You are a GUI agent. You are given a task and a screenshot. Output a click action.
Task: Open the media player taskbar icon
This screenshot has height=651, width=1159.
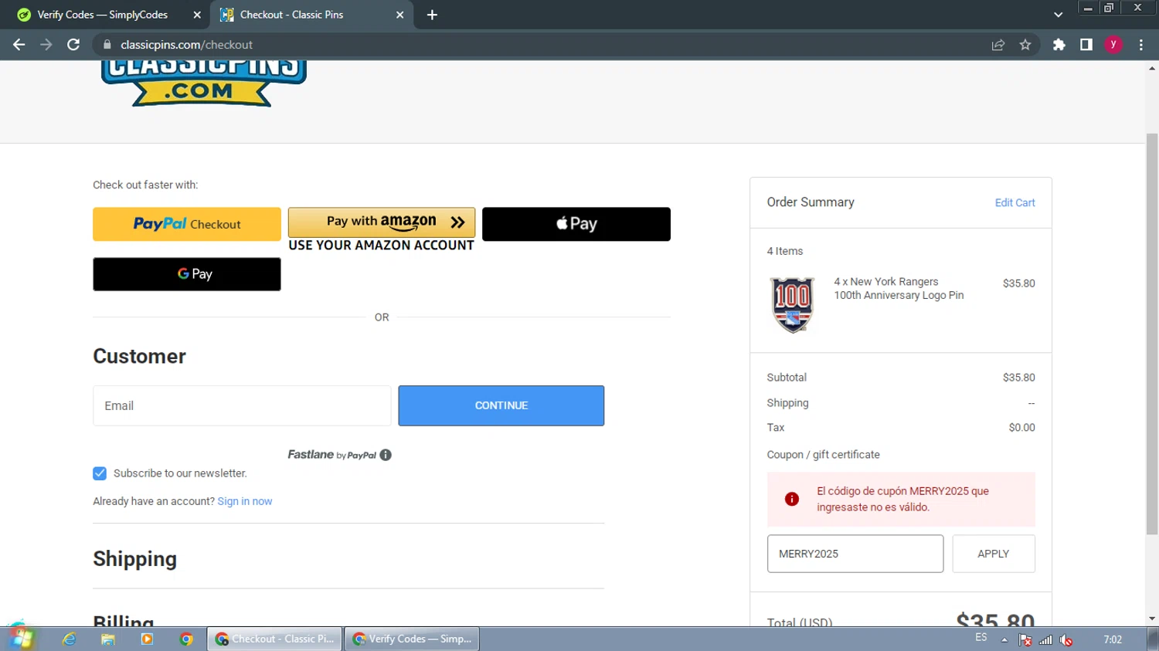[147, 639]
